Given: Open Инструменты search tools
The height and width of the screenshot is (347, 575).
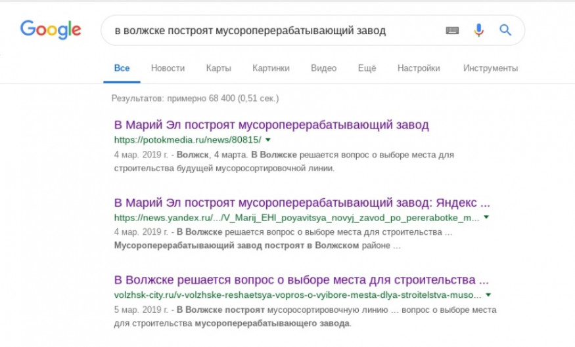Looking at the screenshot, I should (490, 68).
